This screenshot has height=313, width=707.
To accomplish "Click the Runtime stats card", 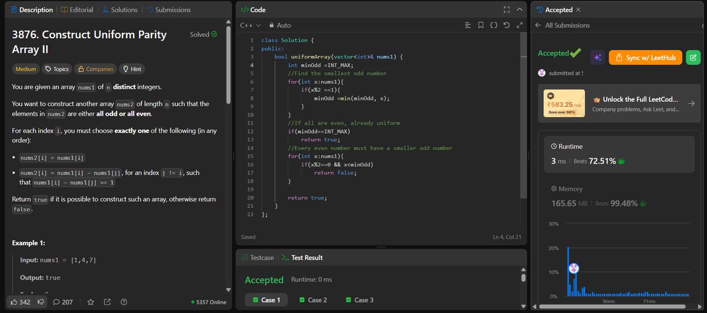I will pos(620,155).
